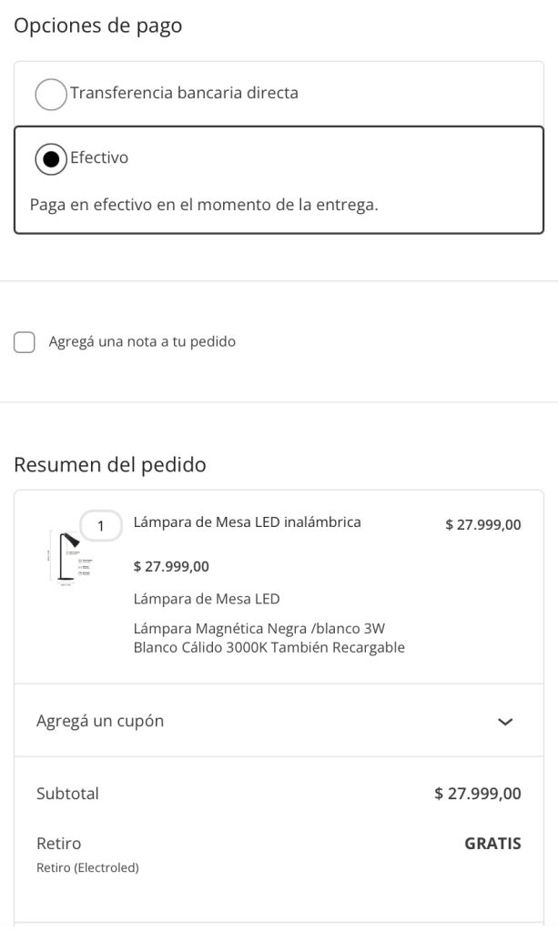Image resolution: width=558 pixels, height=932 pixels.
Task: Open the Agregá un cupón panel label
Action: [x=100, y=721]
